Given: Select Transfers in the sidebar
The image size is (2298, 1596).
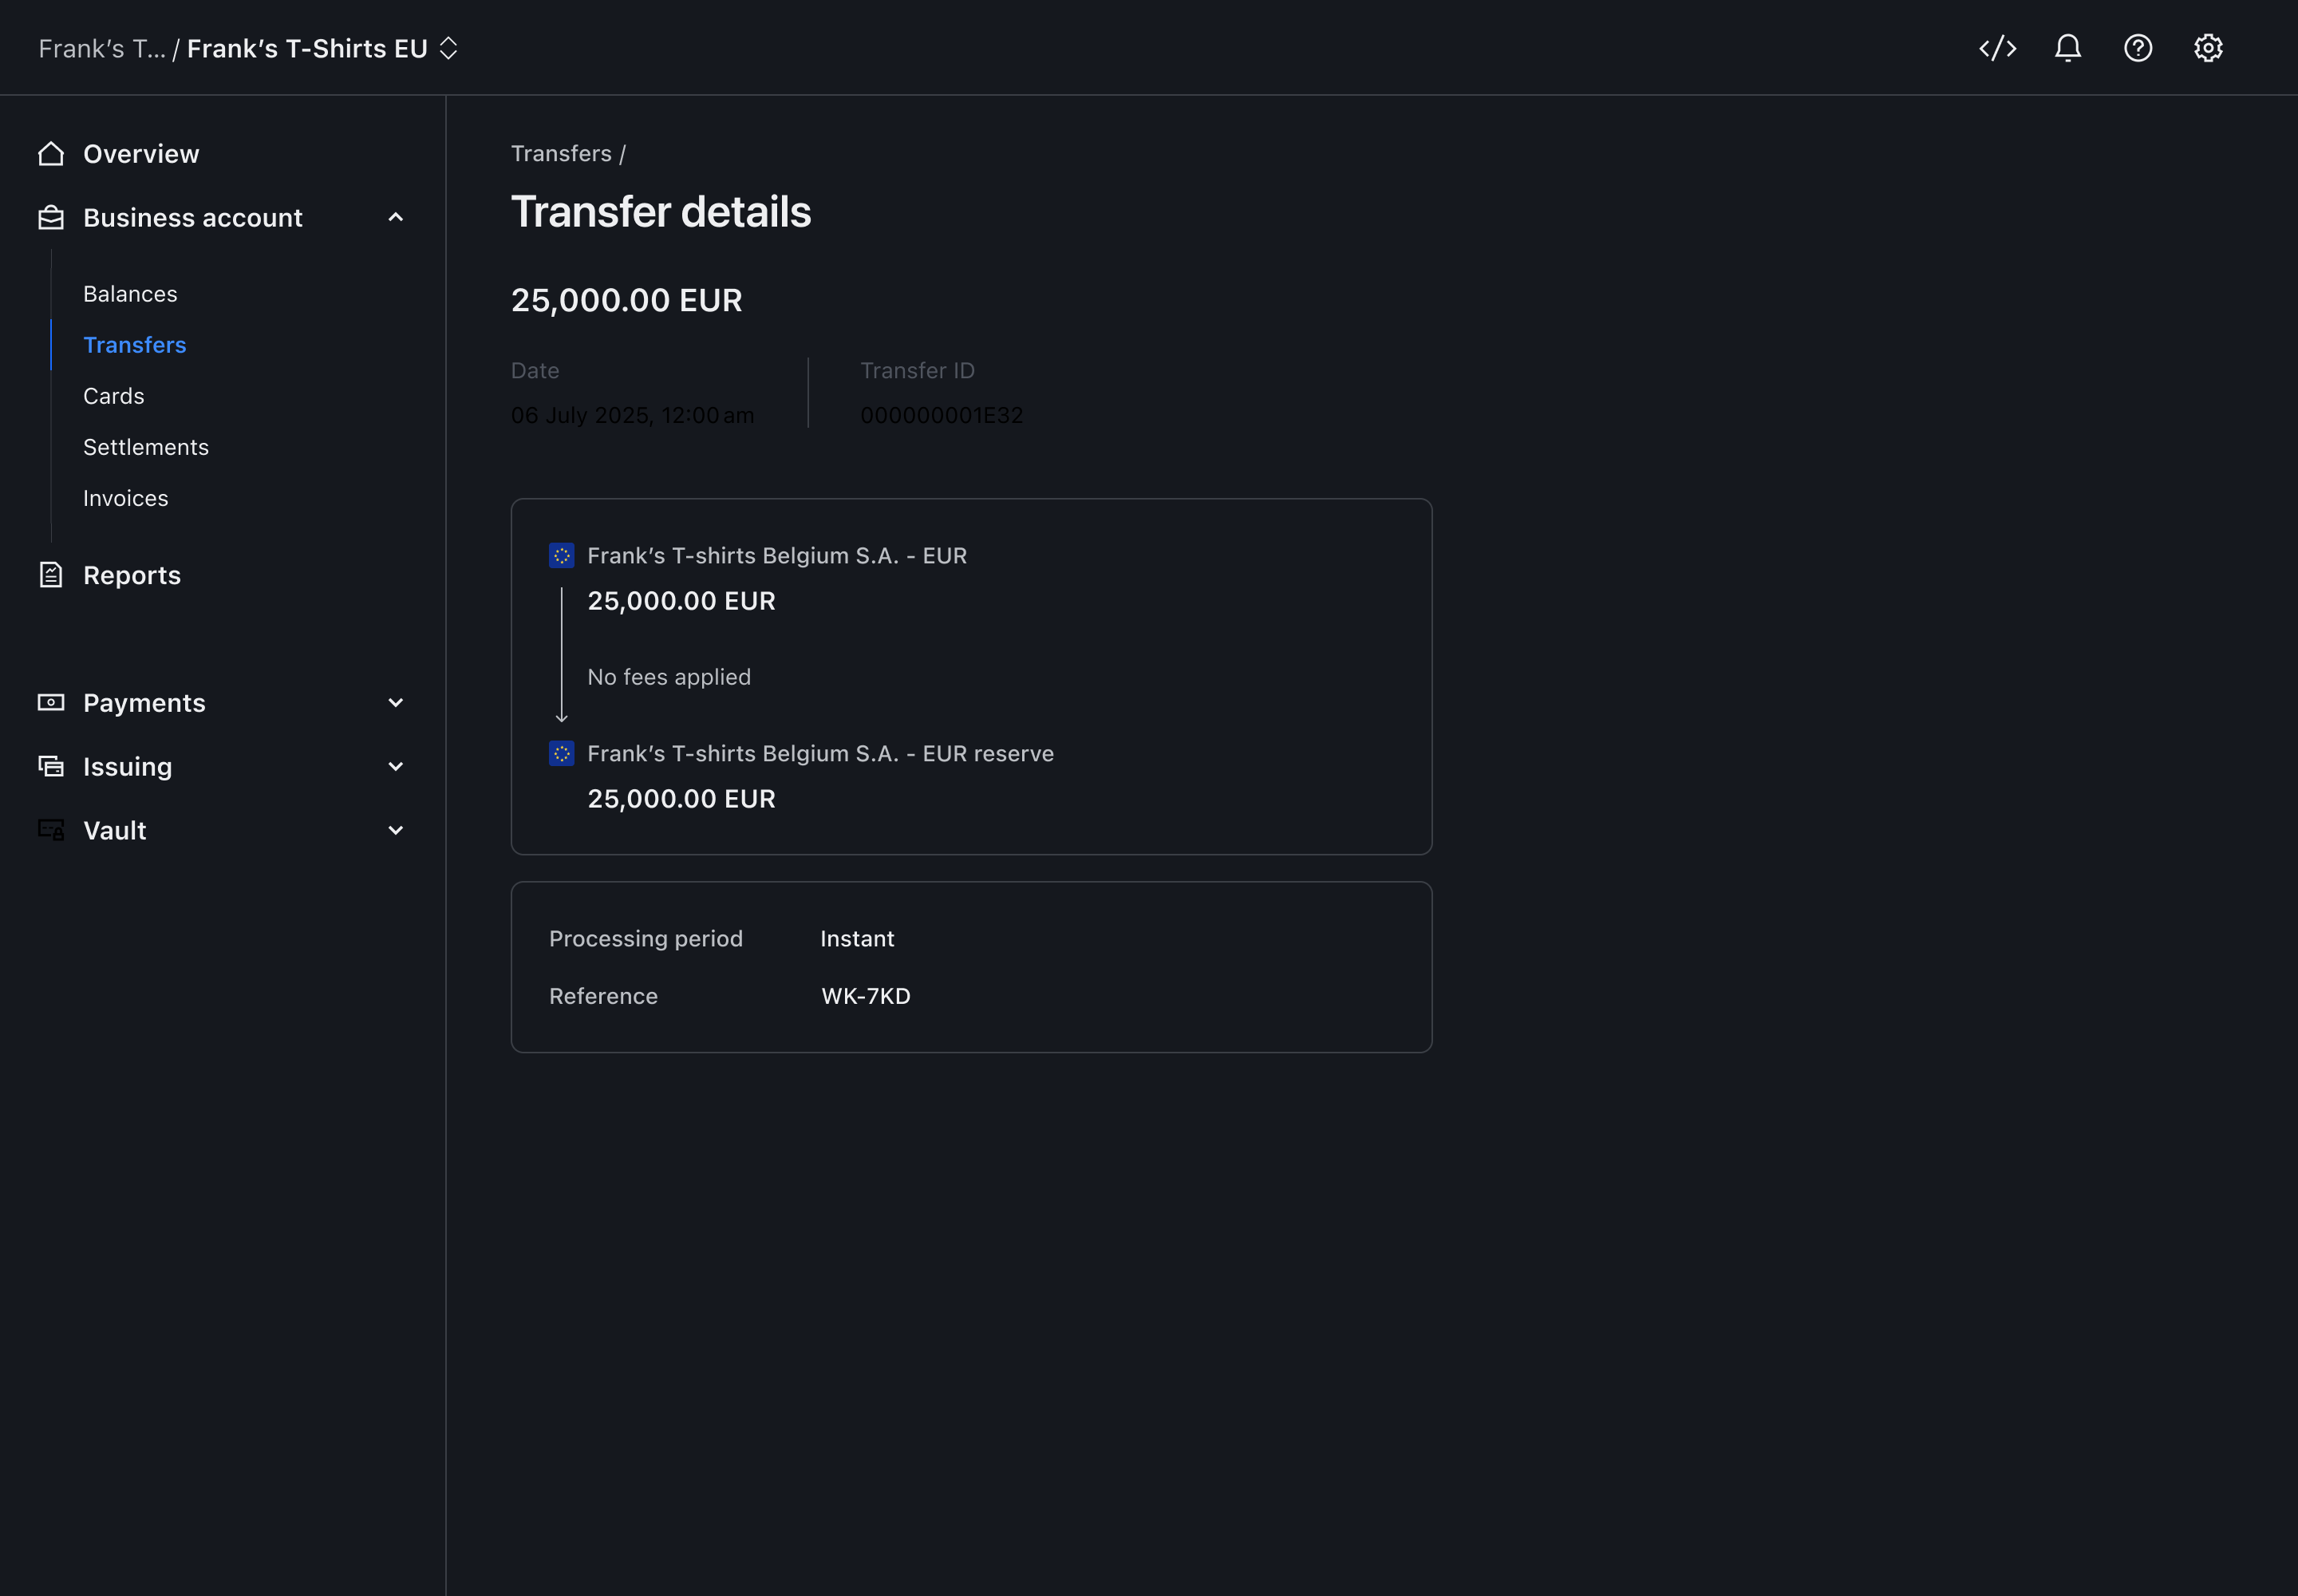Looking at the screenshot, I should pyautogui.click(x=135, y=345).
